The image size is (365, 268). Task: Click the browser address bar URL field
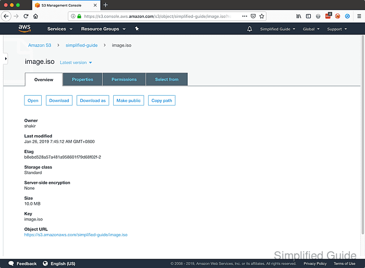pyautogui.click(x=157, y=16)
